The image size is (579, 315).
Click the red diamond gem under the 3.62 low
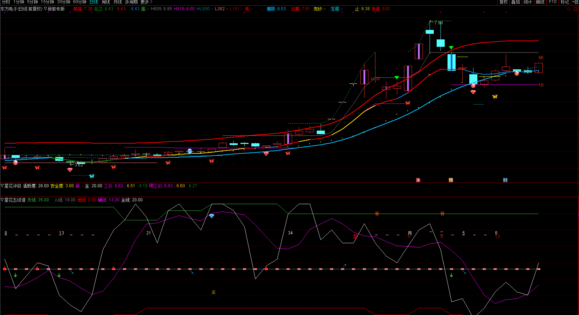pyautogui.click(x=70, y=170)
